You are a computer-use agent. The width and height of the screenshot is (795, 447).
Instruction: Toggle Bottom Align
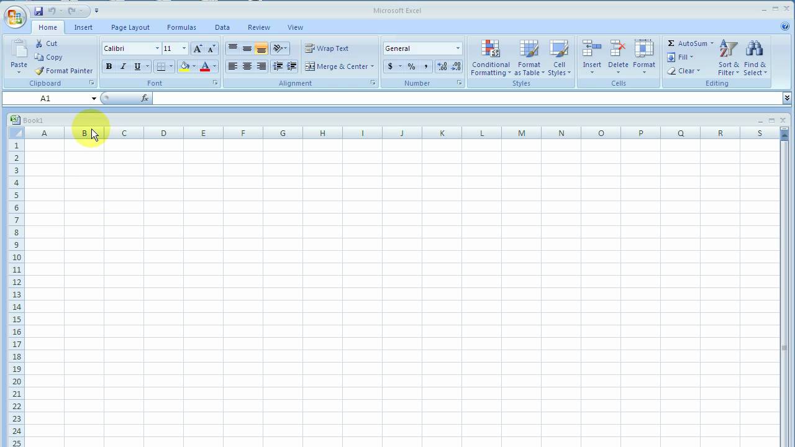[x=261, y=48]
